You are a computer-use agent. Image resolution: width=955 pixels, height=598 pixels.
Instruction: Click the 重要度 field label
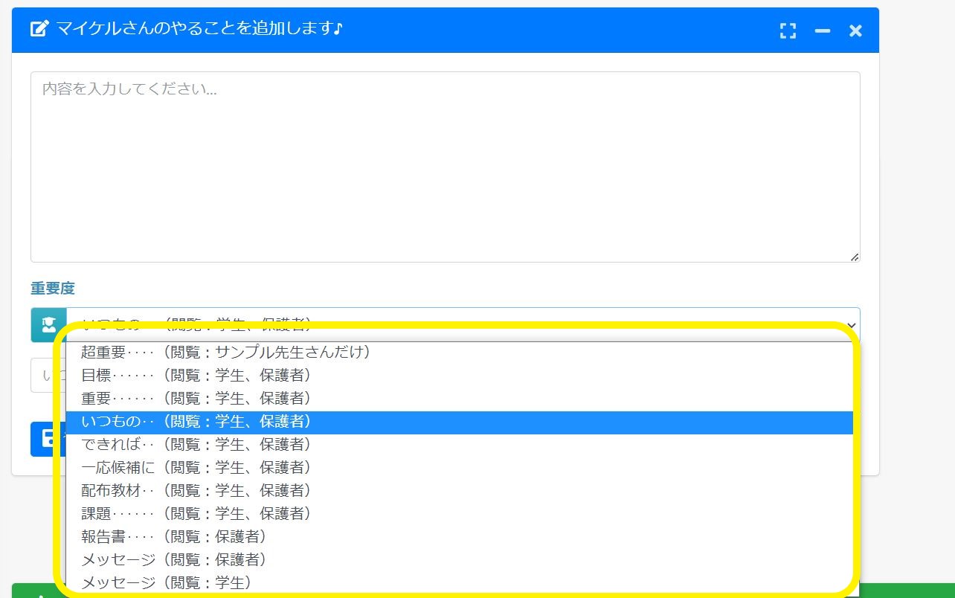click(52, 289)
